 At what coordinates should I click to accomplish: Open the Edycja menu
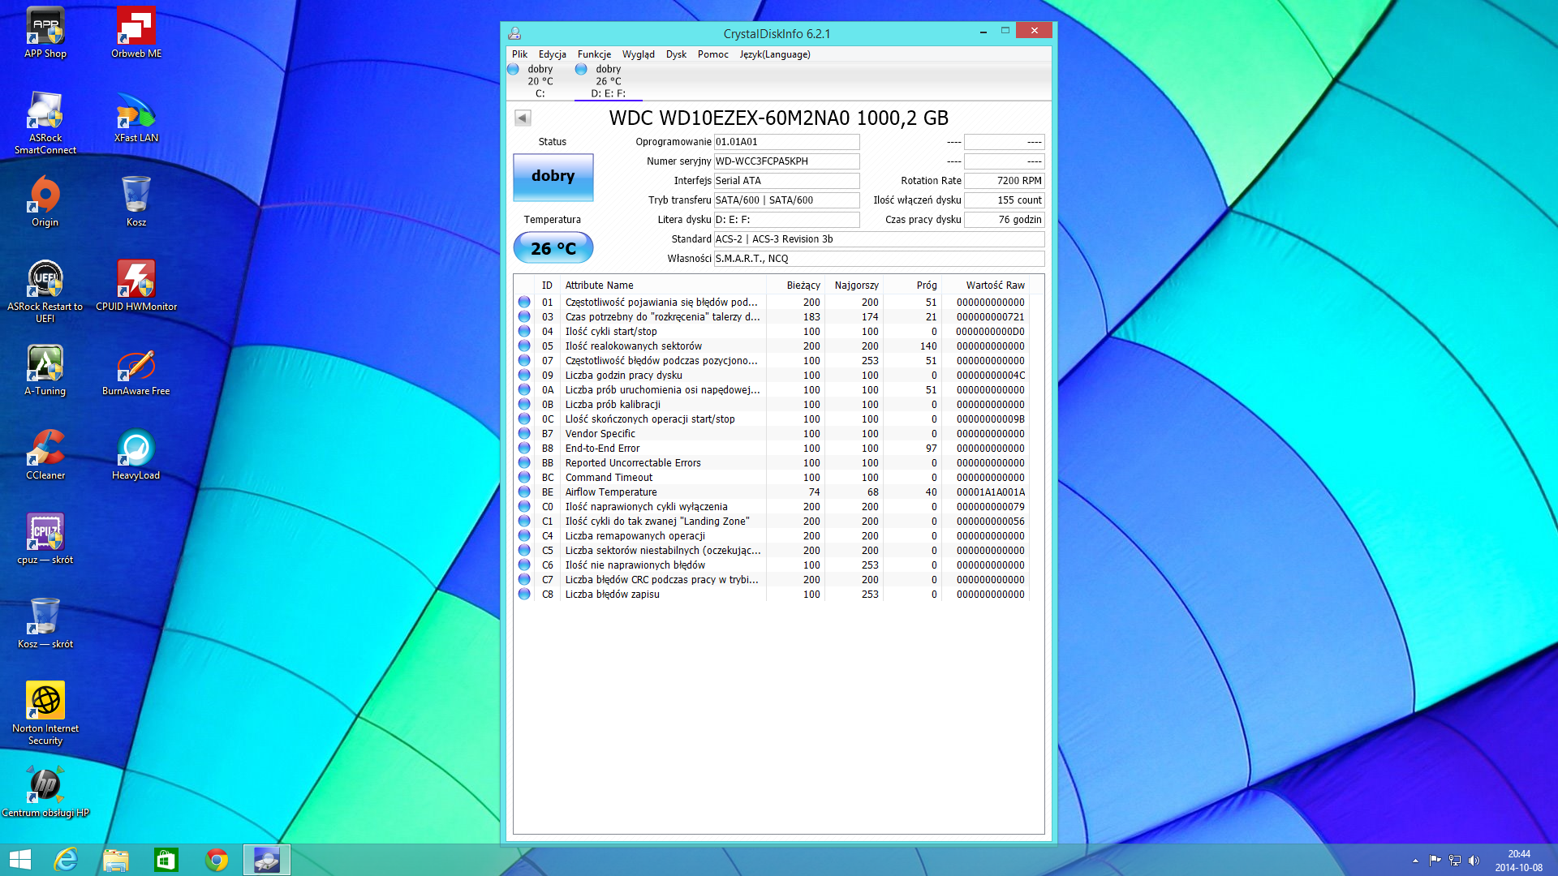point(553,54)
